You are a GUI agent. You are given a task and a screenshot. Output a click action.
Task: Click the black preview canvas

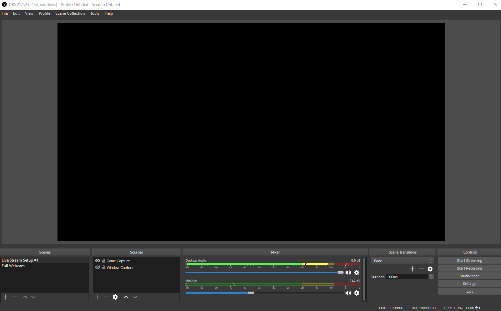(251, 132)
